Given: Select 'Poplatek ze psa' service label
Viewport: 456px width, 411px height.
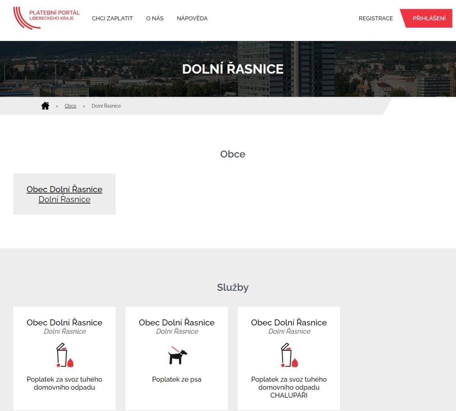Looking at the screenshot, I should (x=177, y=379).
